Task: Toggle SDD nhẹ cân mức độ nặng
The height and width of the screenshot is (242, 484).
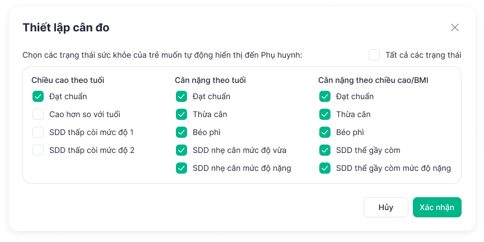Action: coord(182,168)
